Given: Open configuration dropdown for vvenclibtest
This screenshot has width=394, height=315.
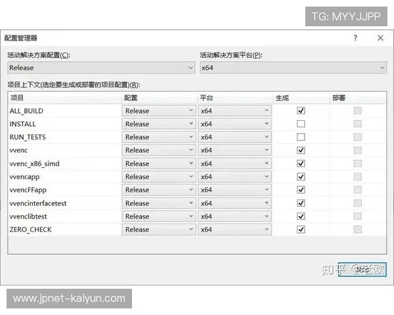Looking at the screenshot, I should tap(159, 217).
